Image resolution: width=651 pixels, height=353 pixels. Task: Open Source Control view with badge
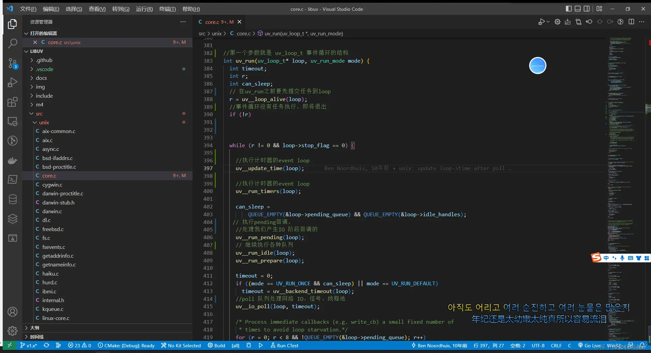coord(12,63)
